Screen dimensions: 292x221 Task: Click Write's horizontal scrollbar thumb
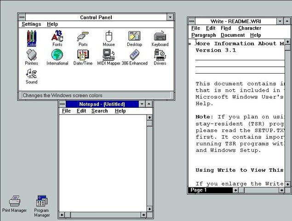pyautogui.click(x=241, y=190)
